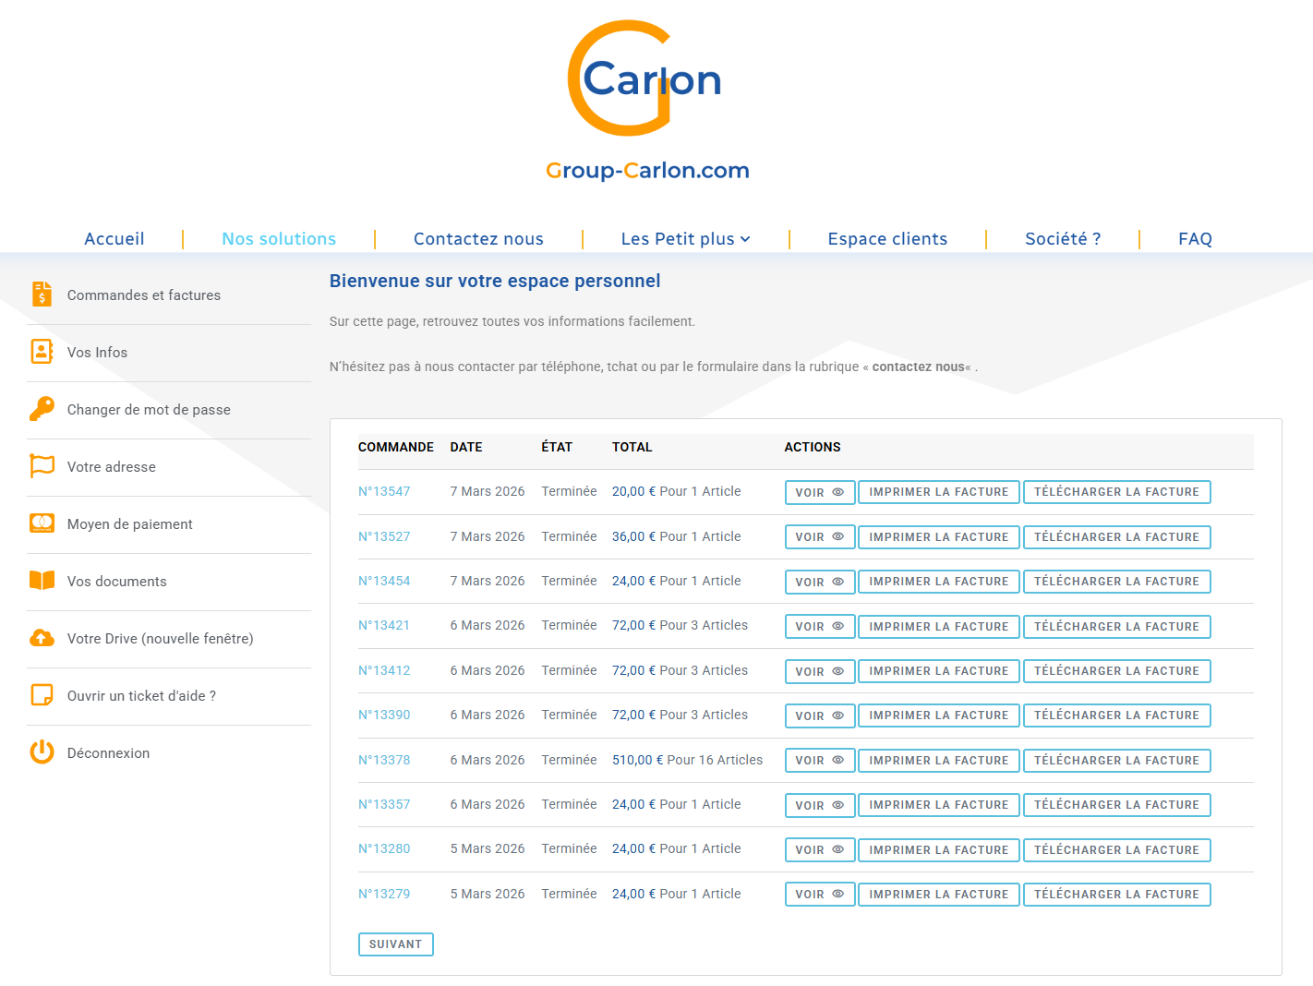
Task: Click the invoice icon beside Commandes et factures
Action: point(42,295)
